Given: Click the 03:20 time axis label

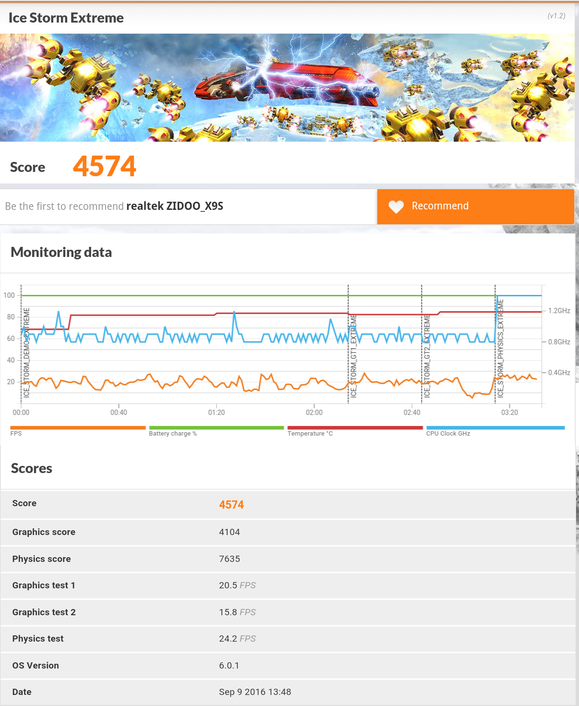Looking at the screenshot, I should pos(510,412).
